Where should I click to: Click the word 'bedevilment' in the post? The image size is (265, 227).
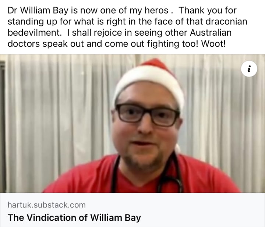point(33,33)
